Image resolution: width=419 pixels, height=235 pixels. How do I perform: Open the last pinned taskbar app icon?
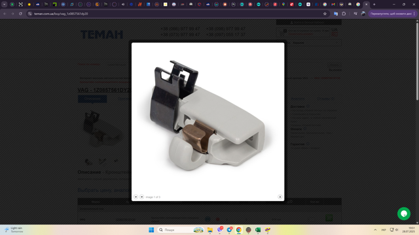tap(268, 230)
